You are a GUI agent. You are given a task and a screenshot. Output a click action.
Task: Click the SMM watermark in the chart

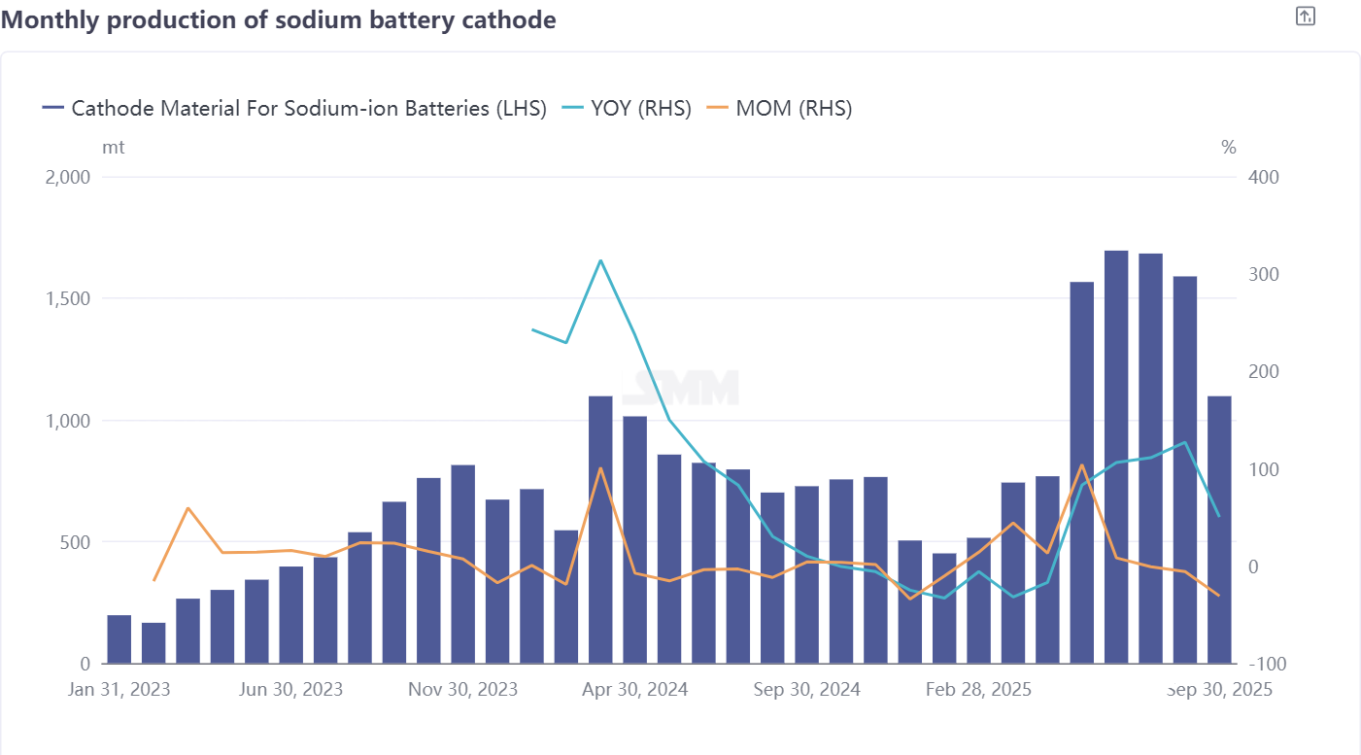681,388
